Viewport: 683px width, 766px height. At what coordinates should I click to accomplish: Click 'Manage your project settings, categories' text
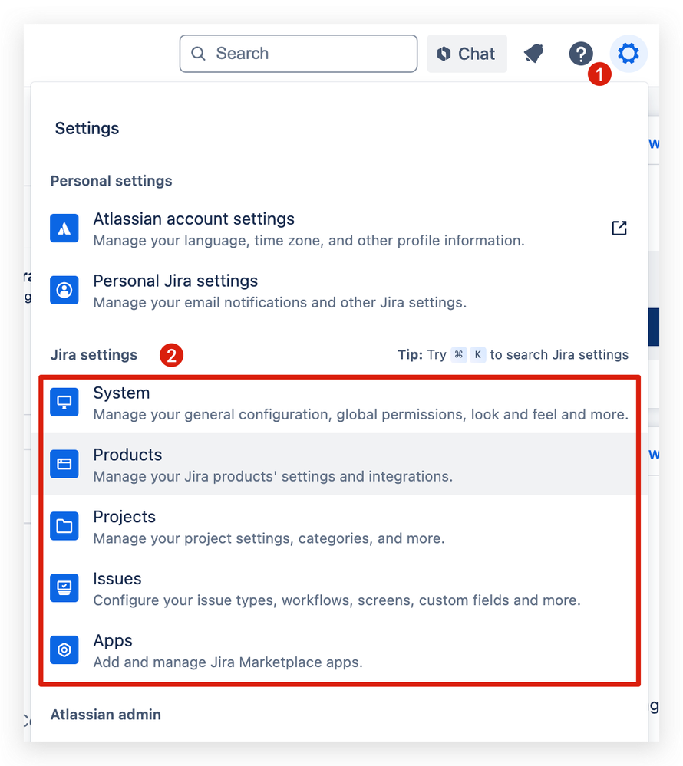[x=269, y=538]
